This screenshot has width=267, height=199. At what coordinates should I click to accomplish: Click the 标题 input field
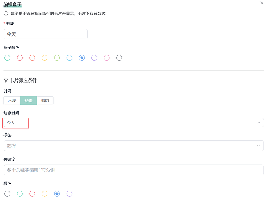(x=45, y=34)
